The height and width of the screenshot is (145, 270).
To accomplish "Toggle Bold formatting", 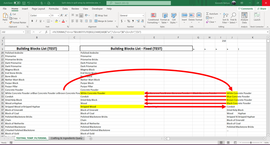I will [32, 21].
